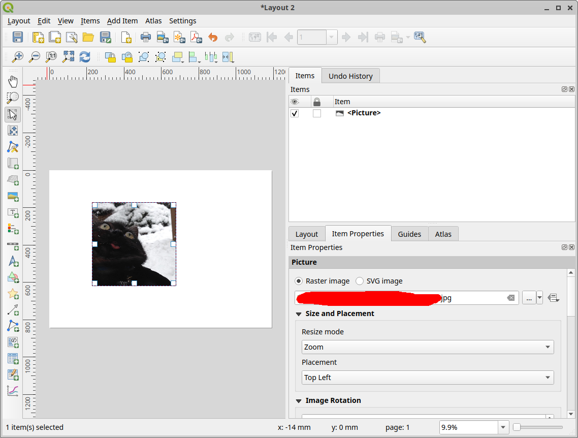Refresh the layout view
The height and width of the screenshot is (438, 578).
pyautogui.click(x=85, y=57)
